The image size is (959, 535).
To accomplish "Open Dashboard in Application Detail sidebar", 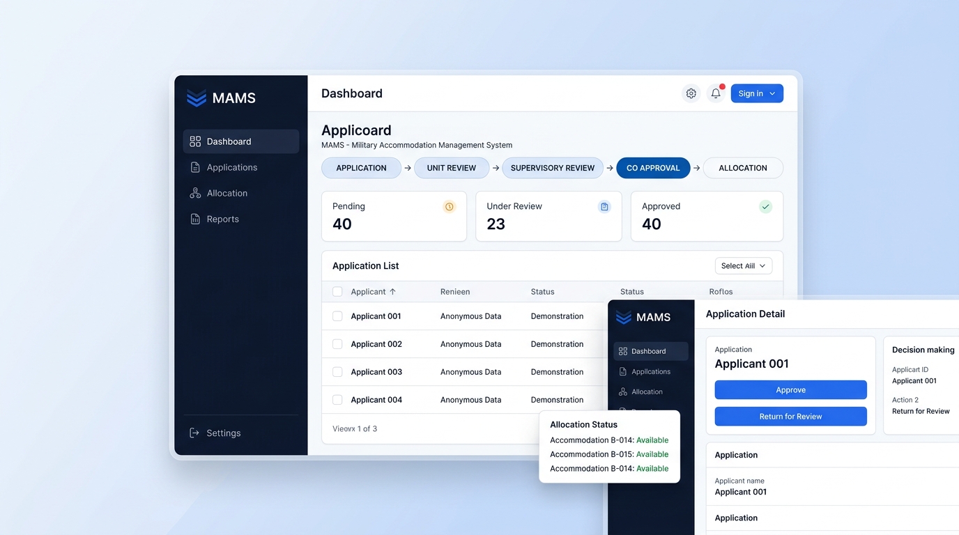I will [651, 351].
